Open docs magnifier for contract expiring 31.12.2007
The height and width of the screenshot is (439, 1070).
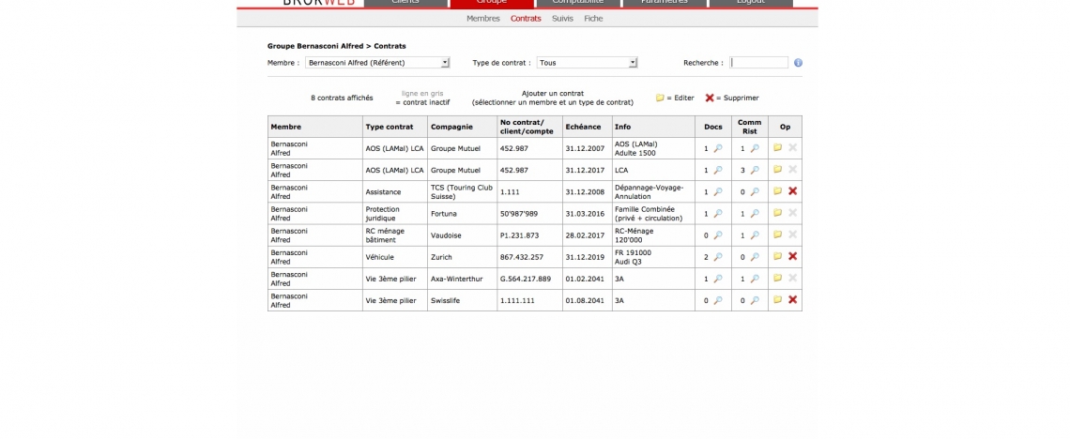coord(718,148)
